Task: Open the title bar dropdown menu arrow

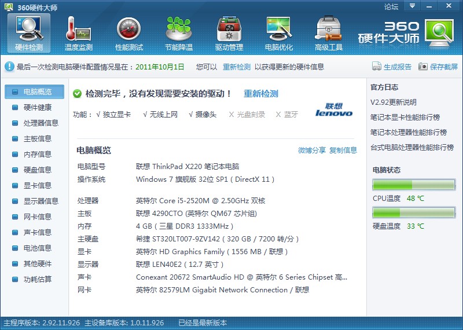Action: point(413,6)
